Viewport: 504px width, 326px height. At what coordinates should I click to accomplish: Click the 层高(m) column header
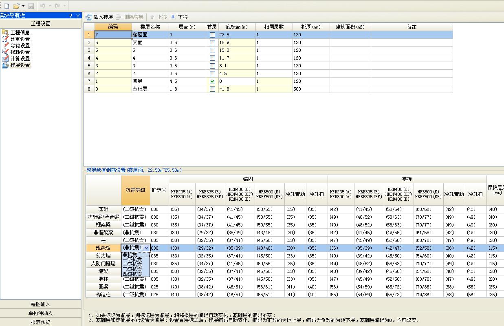(x=187, y=27)
